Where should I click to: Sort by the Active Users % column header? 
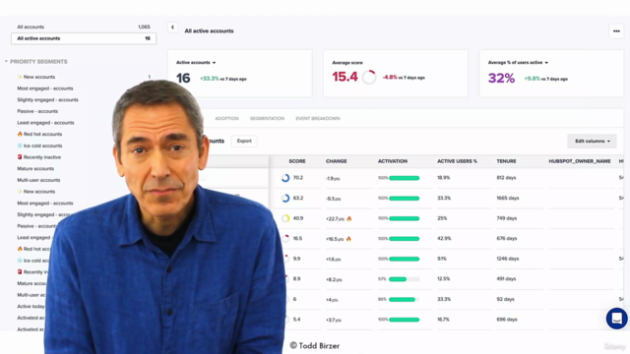coord(457,161)
